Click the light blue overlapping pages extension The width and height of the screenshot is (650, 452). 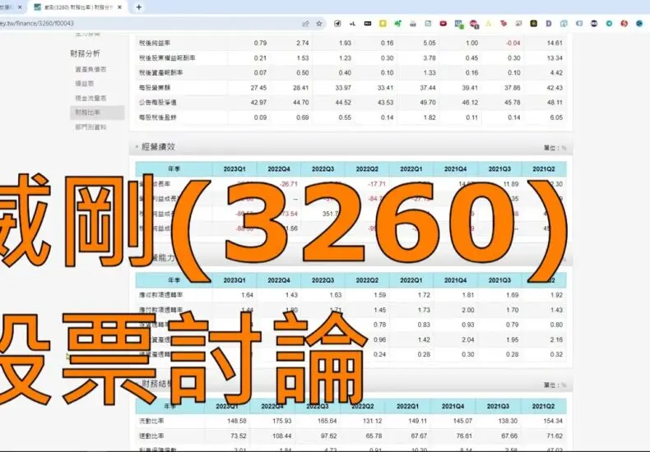(564, 24)
